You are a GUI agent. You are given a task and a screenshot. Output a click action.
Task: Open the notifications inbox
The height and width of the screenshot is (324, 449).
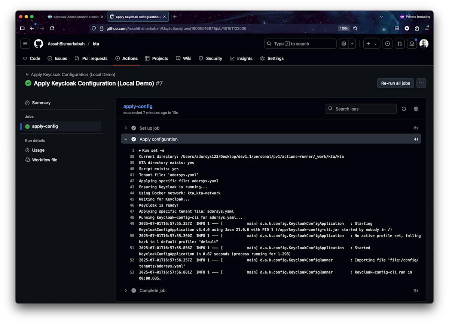coord(412,44)
